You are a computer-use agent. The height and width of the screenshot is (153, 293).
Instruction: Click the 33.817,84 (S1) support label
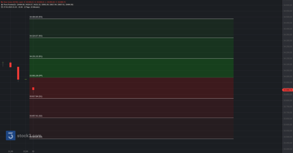tap(36, 96)
